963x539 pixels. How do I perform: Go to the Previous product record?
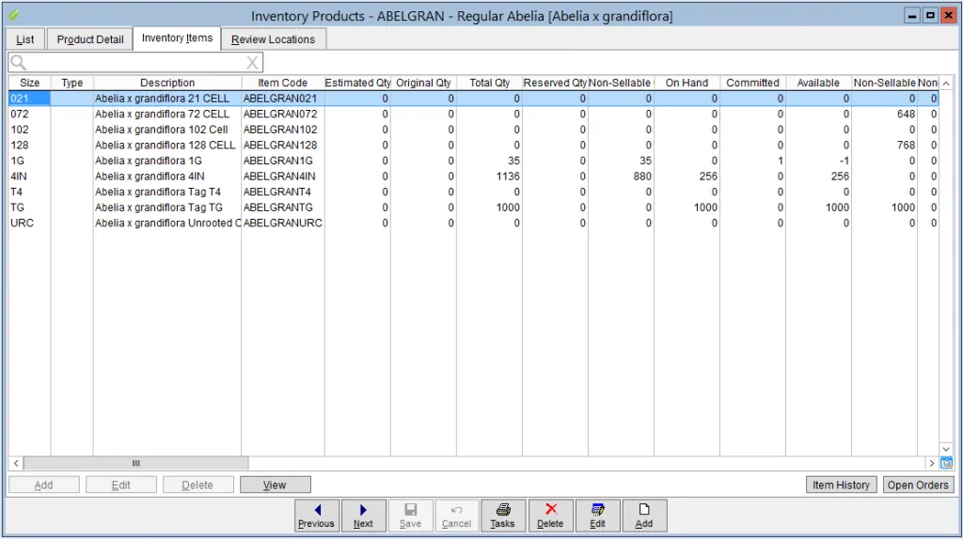click(x=316, y=516)
